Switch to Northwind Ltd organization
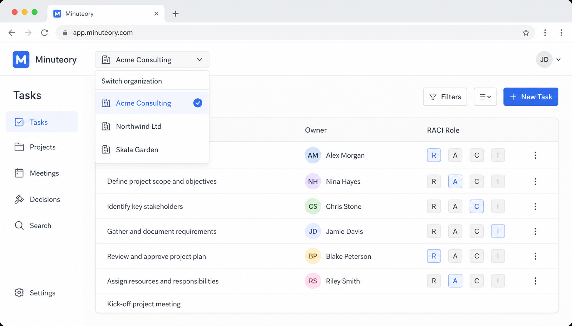 152,126
